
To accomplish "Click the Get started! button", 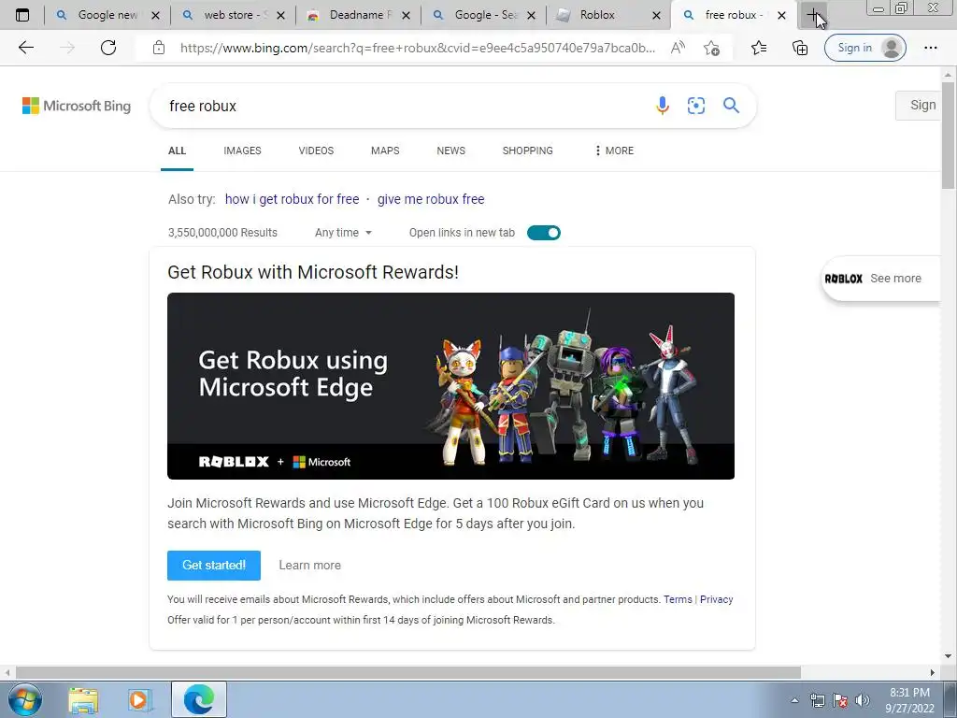I will coord(214,566).
